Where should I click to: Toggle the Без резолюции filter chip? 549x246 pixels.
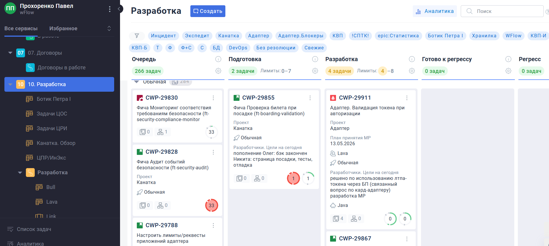point(276,48)
